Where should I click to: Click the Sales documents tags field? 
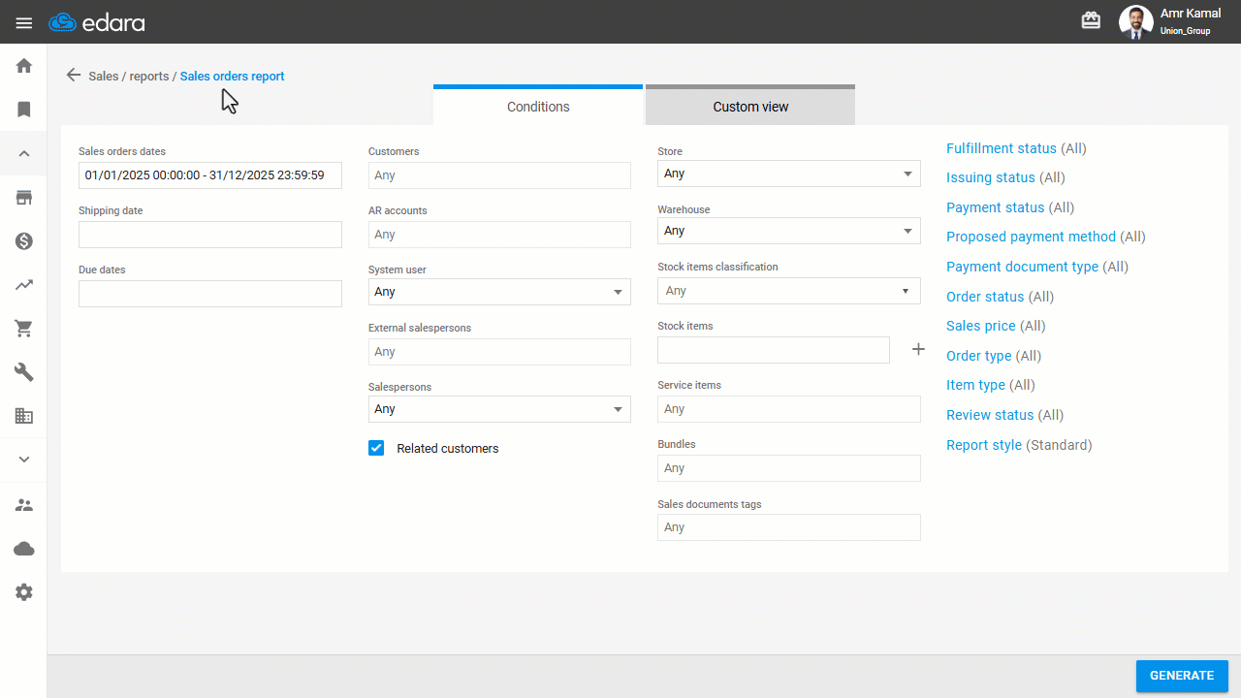(789, 527)
